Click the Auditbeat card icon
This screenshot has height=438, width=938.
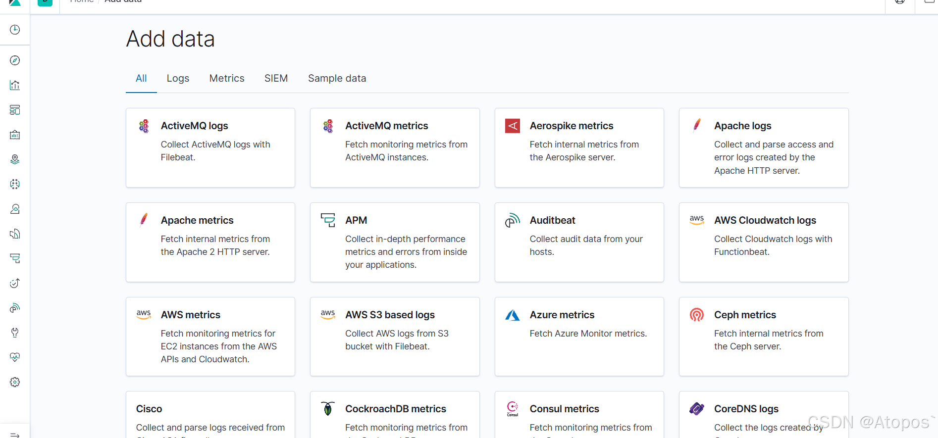513,220
